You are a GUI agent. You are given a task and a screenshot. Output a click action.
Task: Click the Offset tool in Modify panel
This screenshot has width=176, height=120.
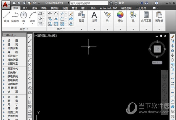(71, 24)
